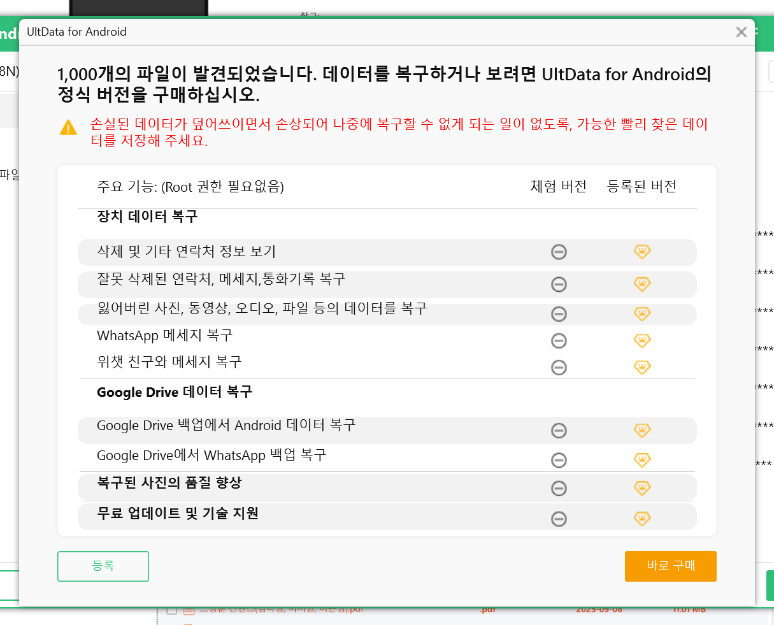The width and height of the screenshot is (774, 625).
Task: Click premium diamond icon for WhatsApp 메세지 복구
Action: click(642, 340)
